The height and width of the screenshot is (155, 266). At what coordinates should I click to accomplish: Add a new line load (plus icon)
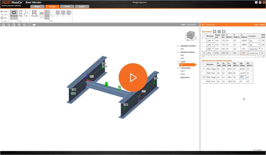click(214, 32)
